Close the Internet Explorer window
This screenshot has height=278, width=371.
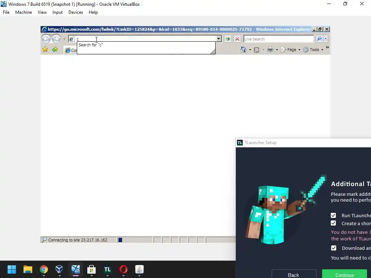click(327, 29)
